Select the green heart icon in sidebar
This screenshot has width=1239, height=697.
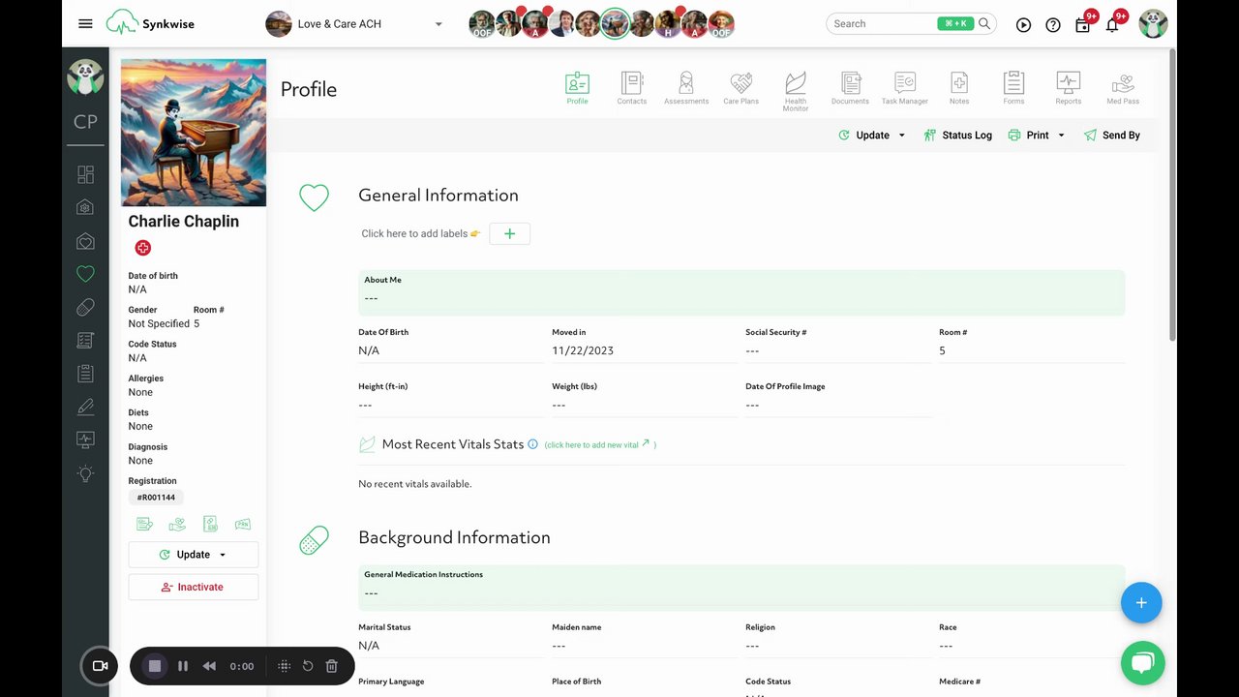pyautogui.click(x=85, y=274)
